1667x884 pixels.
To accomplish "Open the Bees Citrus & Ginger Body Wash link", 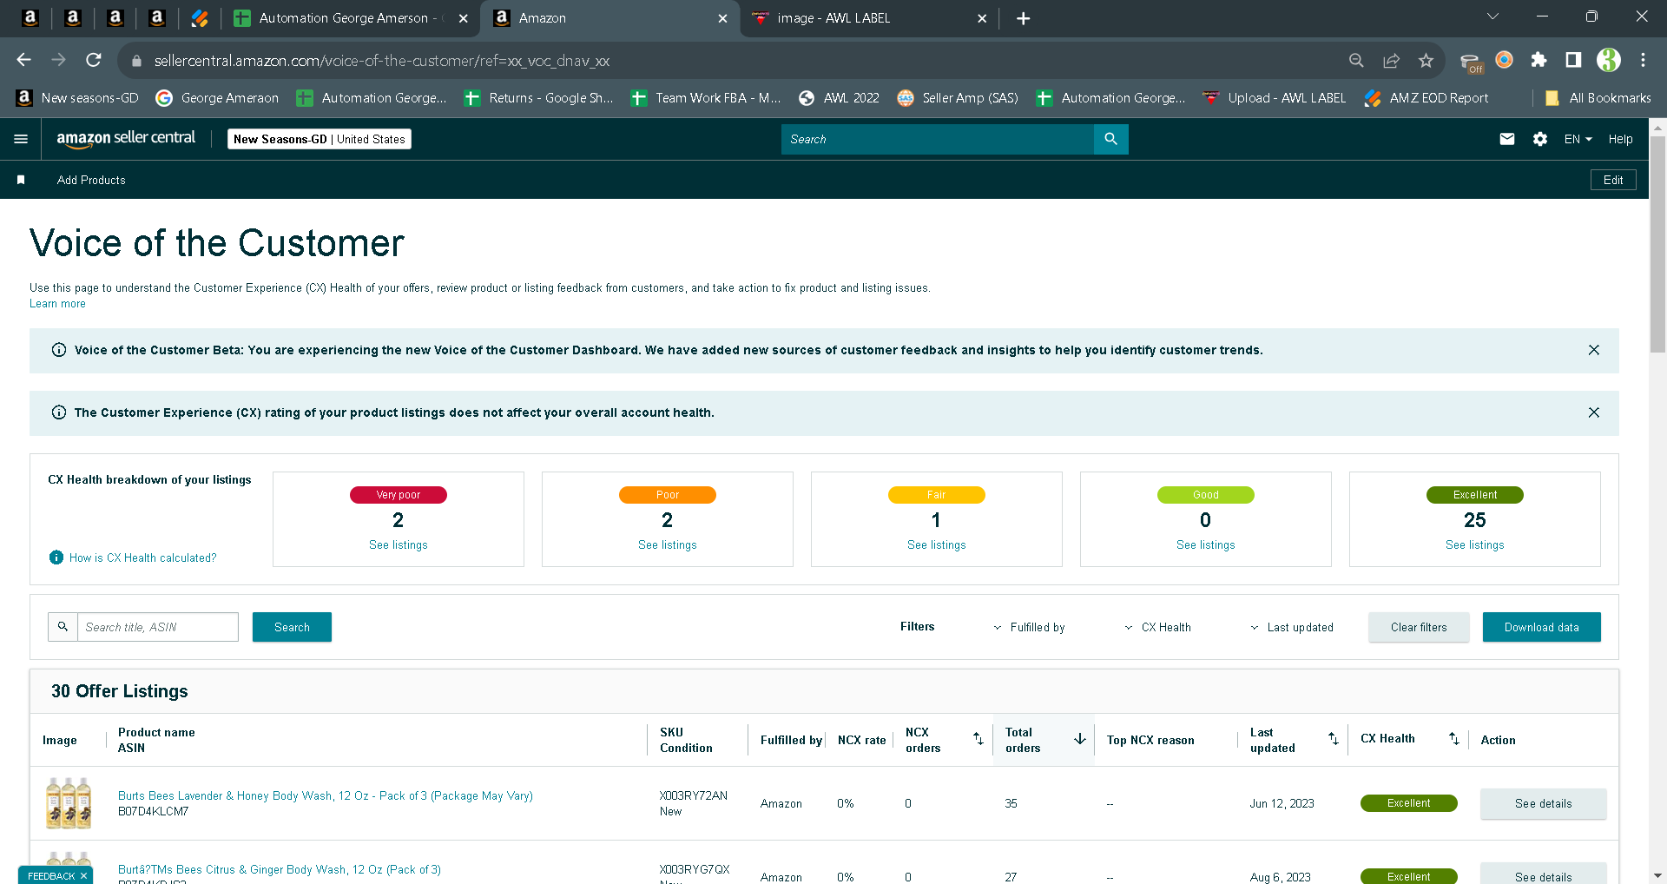I will (x=280, y=869).
